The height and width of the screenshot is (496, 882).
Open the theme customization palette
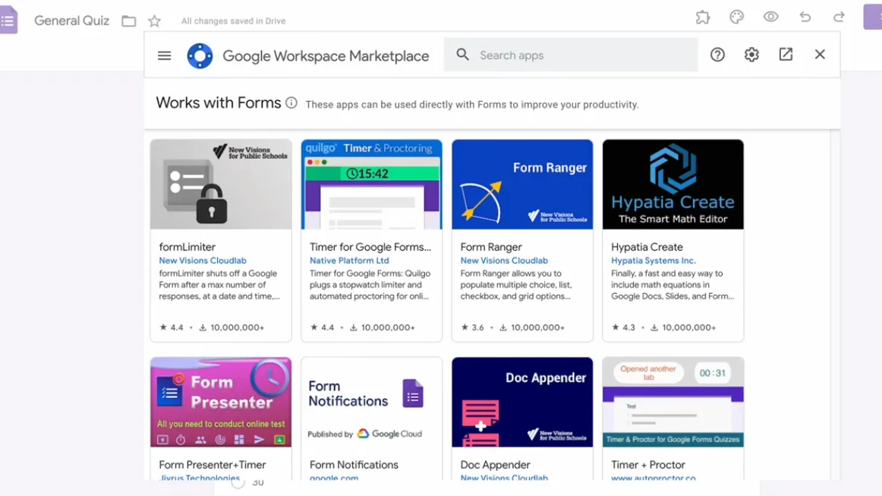click(736, 17)
